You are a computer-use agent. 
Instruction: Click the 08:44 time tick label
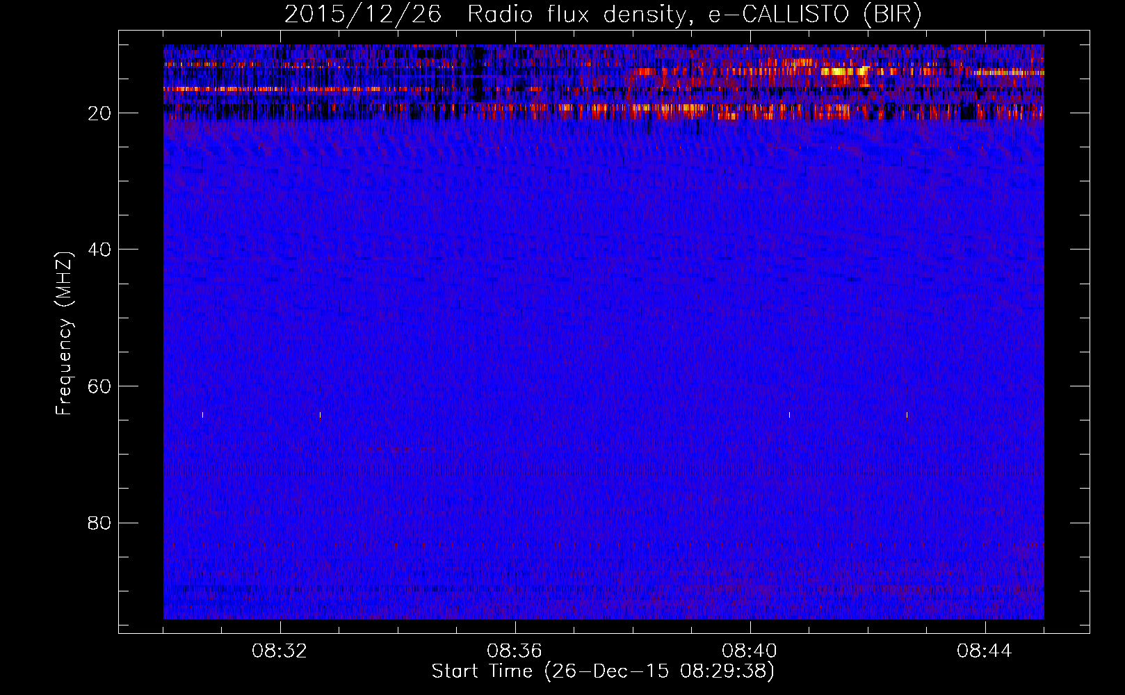point(985,651)
